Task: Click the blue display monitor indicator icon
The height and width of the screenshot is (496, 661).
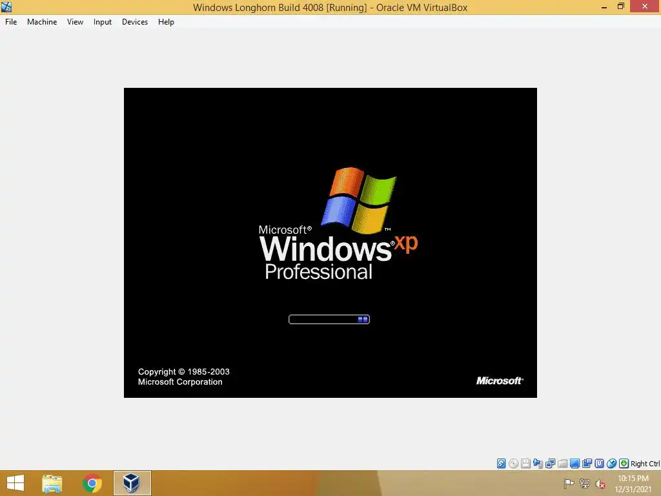Action: (x=575, y=464)
